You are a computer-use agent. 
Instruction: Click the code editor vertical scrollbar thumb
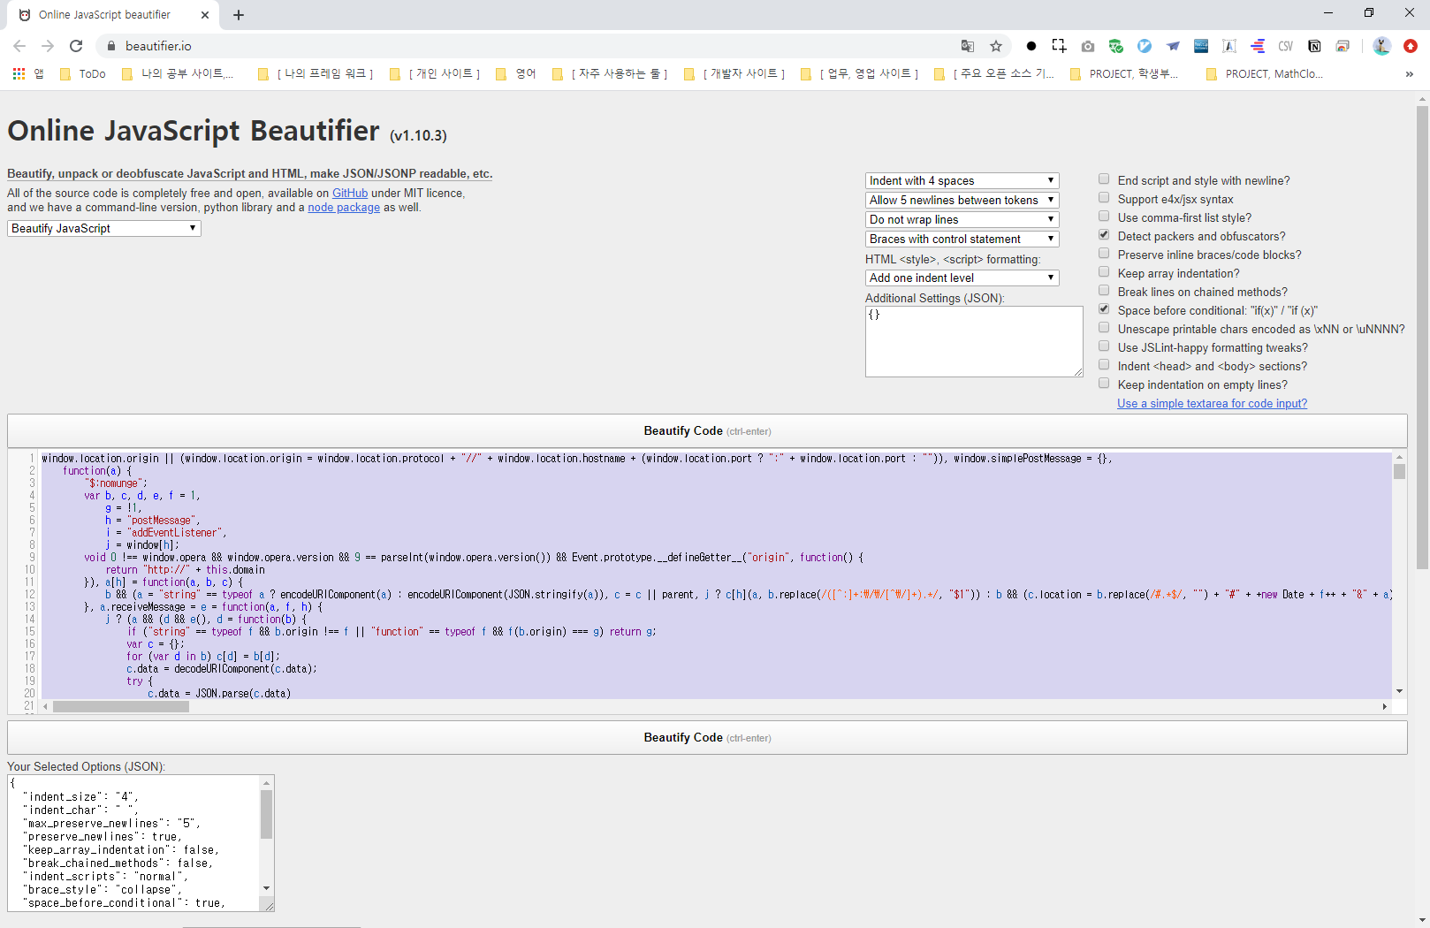click(x=1399, y=470)
